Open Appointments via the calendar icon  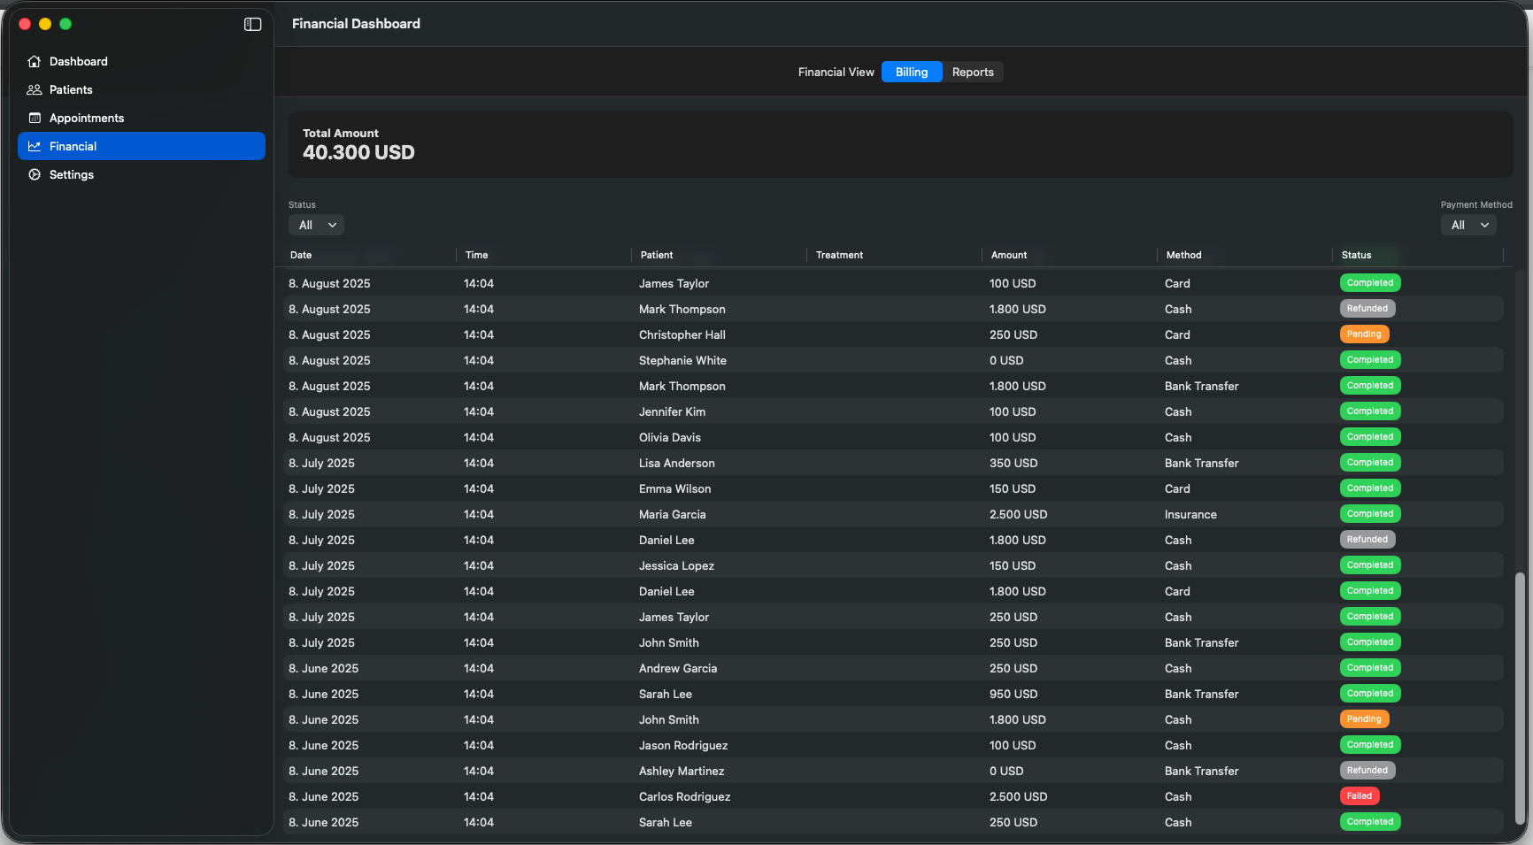[35, 118]
